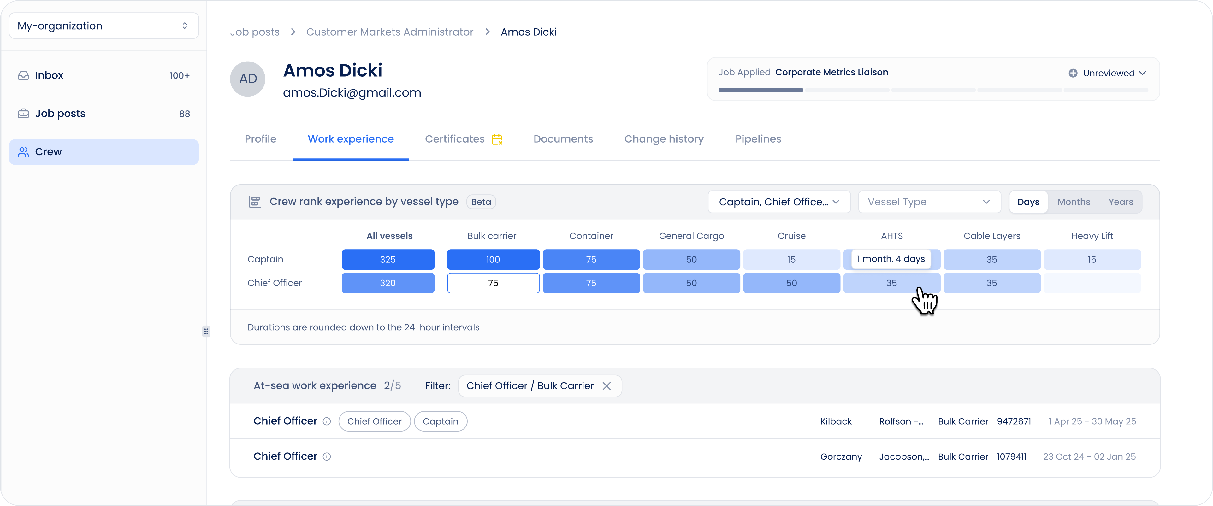The width and height of the screenshot is (1213, 506).
Task: Click the Crew people icon
Action: click(x=23, y=151)
